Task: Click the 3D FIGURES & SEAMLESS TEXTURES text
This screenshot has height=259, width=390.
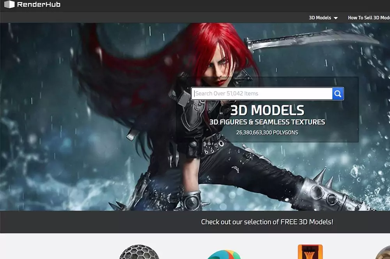Action: point(267,122)
